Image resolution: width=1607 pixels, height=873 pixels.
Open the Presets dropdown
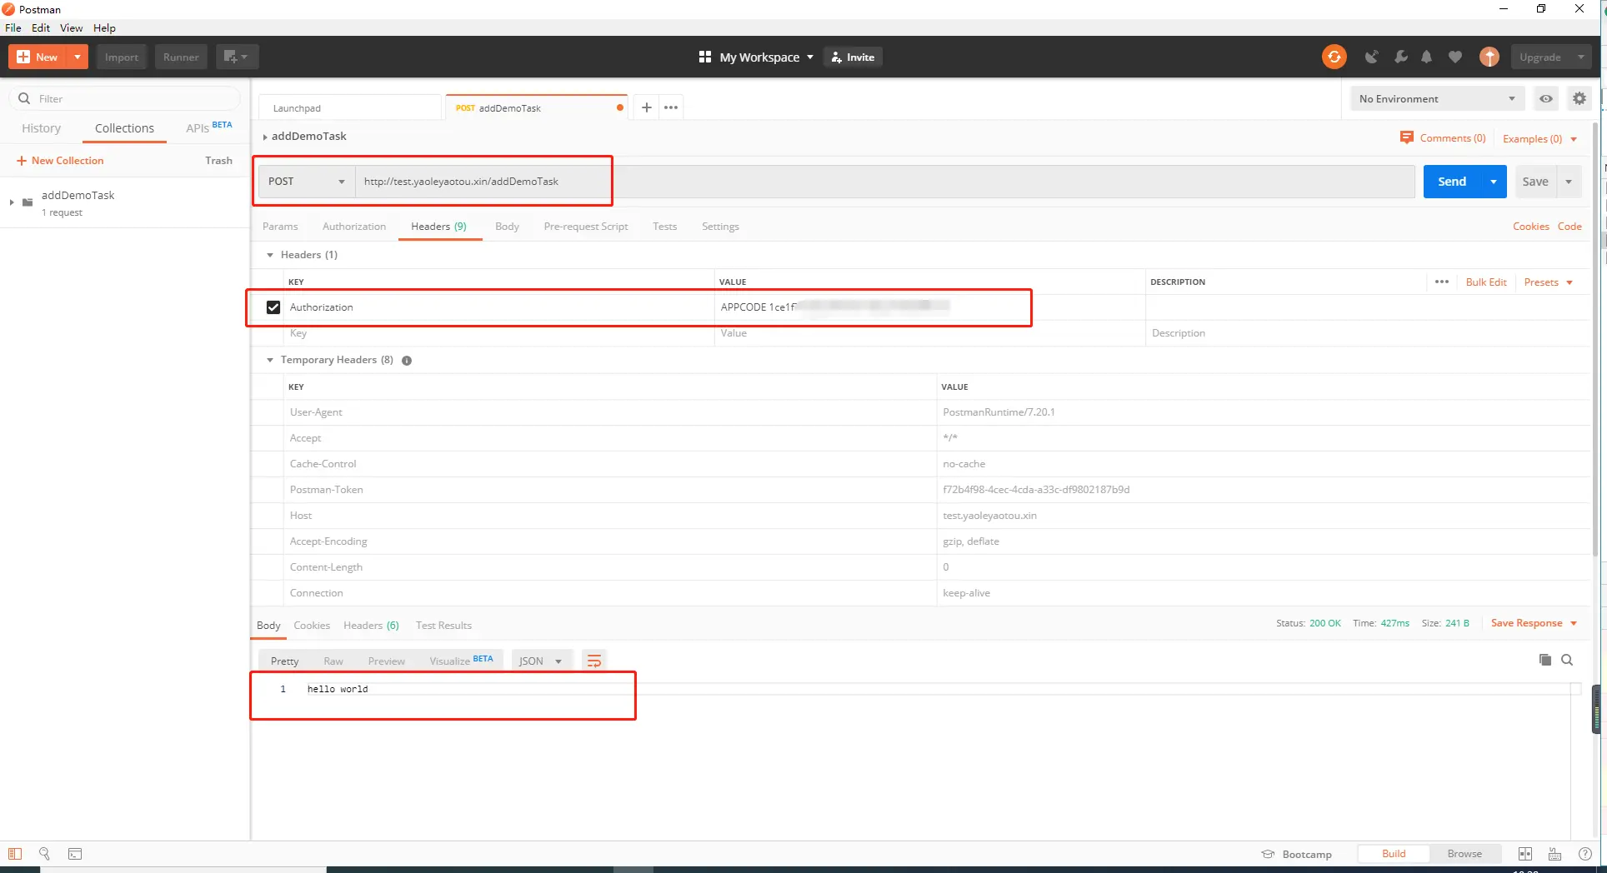[x=1548, y=282]
